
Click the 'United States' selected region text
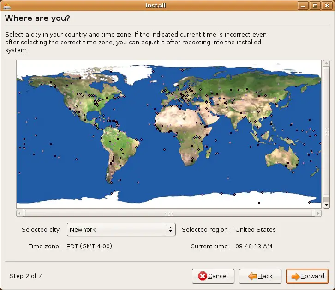point(256,229)
